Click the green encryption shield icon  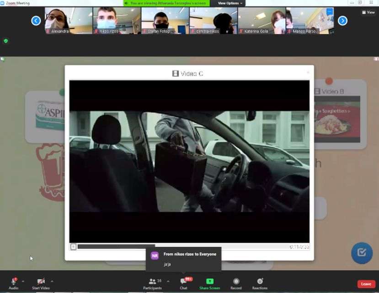[6, 41]
